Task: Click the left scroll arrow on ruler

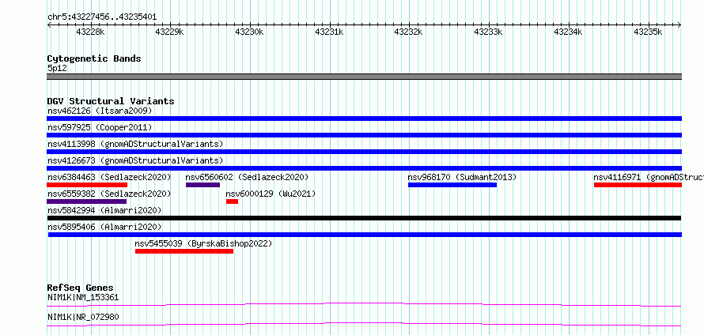Action: 49,24
